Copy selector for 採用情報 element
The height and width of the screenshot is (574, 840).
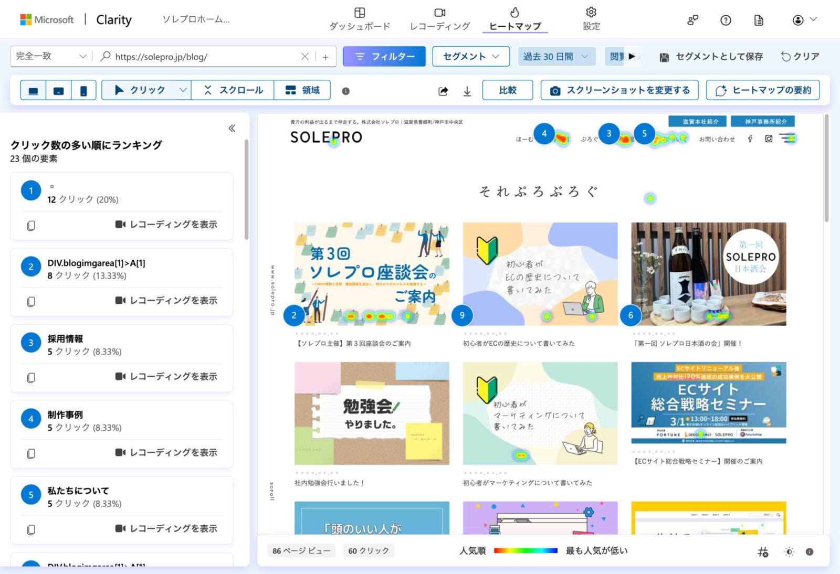[31, 377]
